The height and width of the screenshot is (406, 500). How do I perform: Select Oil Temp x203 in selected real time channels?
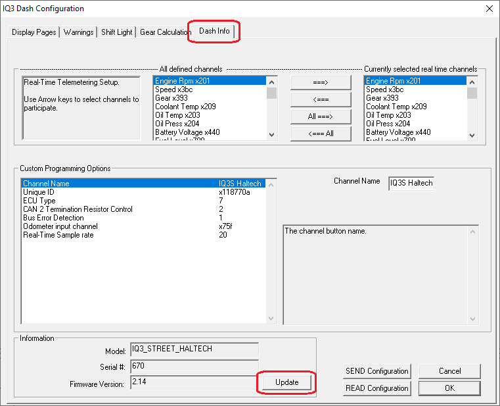(x=415, y=115)
